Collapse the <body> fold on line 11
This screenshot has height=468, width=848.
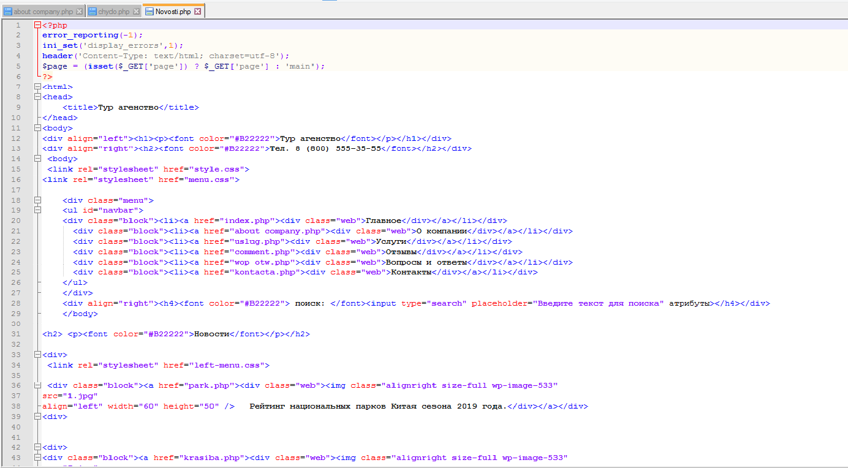click(38, 128)
